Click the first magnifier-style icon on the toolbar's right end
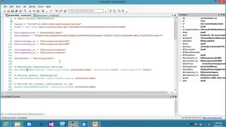Image resolution: width=226 pixels, height=127 pixels. tap(119, 11)
